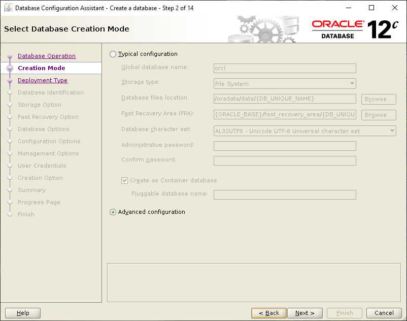Click the 'Select Database Creation Mode' heading
The image size is (407, 321).
(66, 29)
